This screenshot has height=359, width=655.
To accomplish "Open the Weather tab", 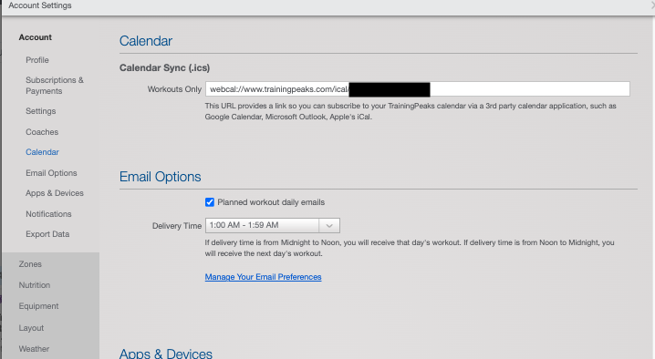I will (34, 349).
